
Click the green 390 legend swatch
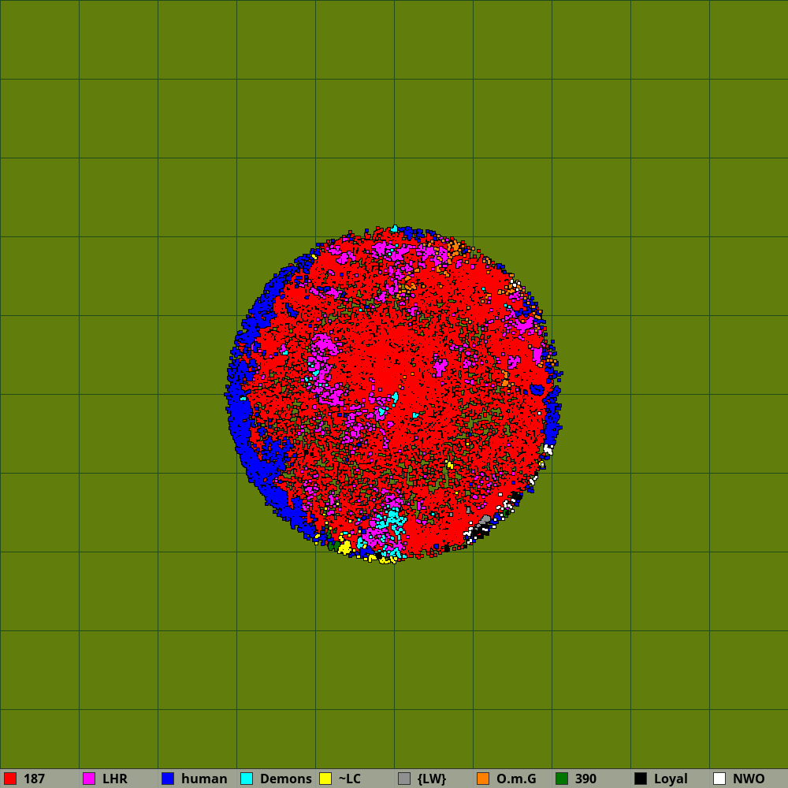click(562, 779)
